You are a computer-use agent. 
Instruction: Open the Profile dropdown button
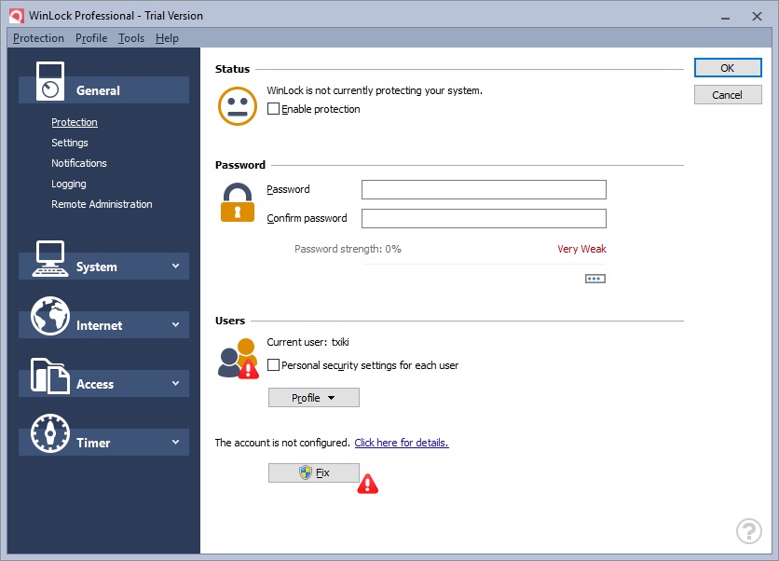(x=313, y=398)
